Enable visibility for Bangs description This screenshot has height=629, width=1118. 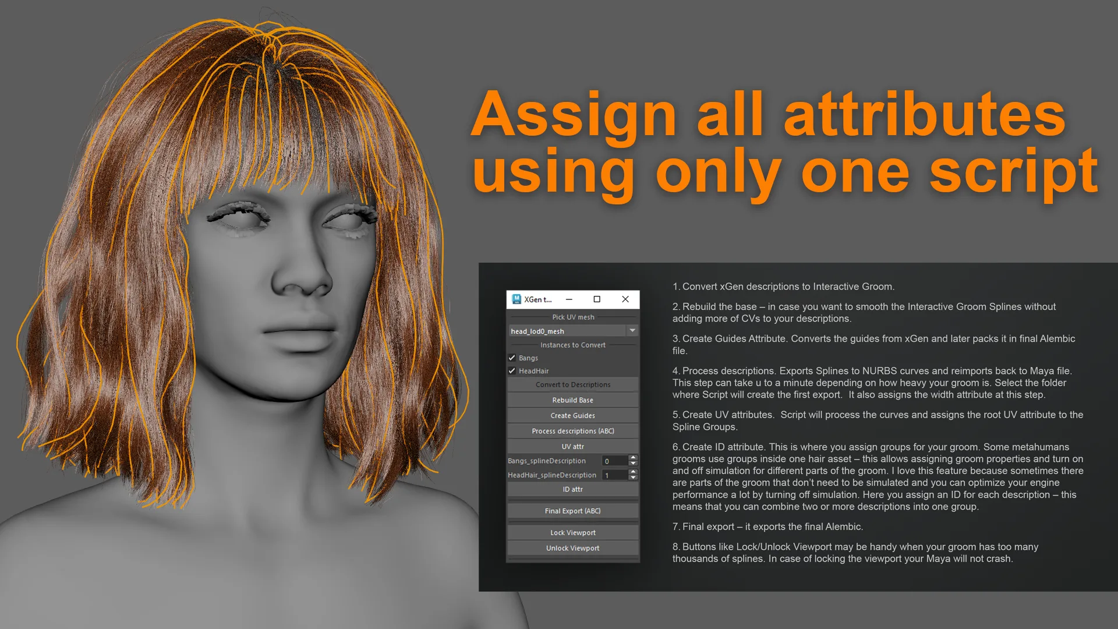(x=511, y=357)
